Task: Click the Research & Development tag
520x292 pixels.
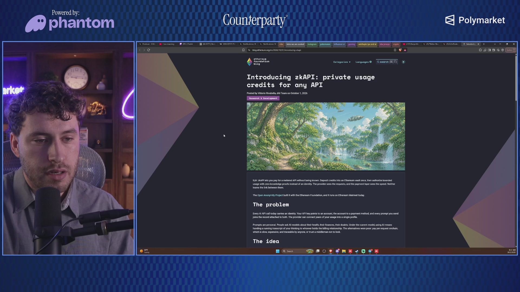Action: click(263, 98)
